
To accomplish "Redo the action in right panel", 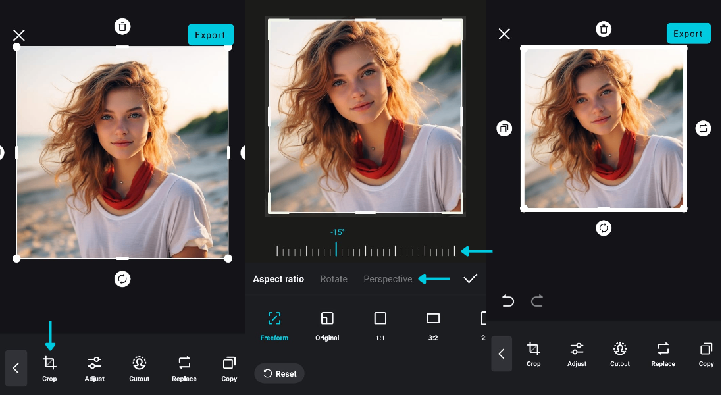I will 537,301.
